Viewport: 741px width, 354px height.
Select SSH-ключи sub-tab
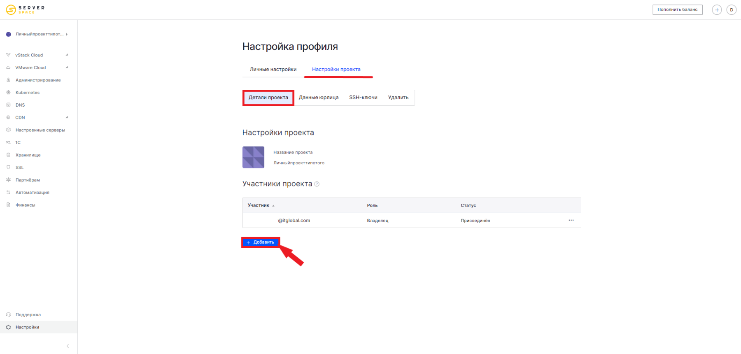coord(363,98)
